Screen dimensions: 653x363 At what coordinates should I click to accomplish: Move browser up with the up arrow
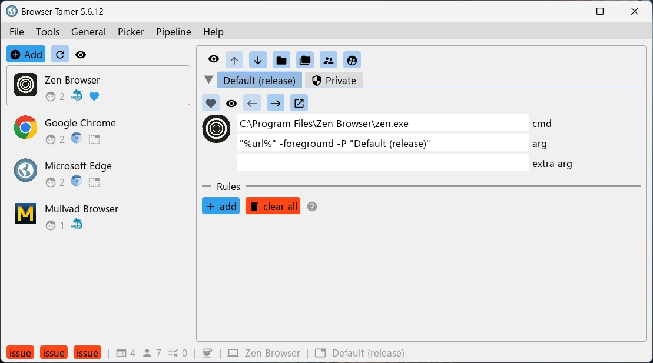tap(234, 61)
